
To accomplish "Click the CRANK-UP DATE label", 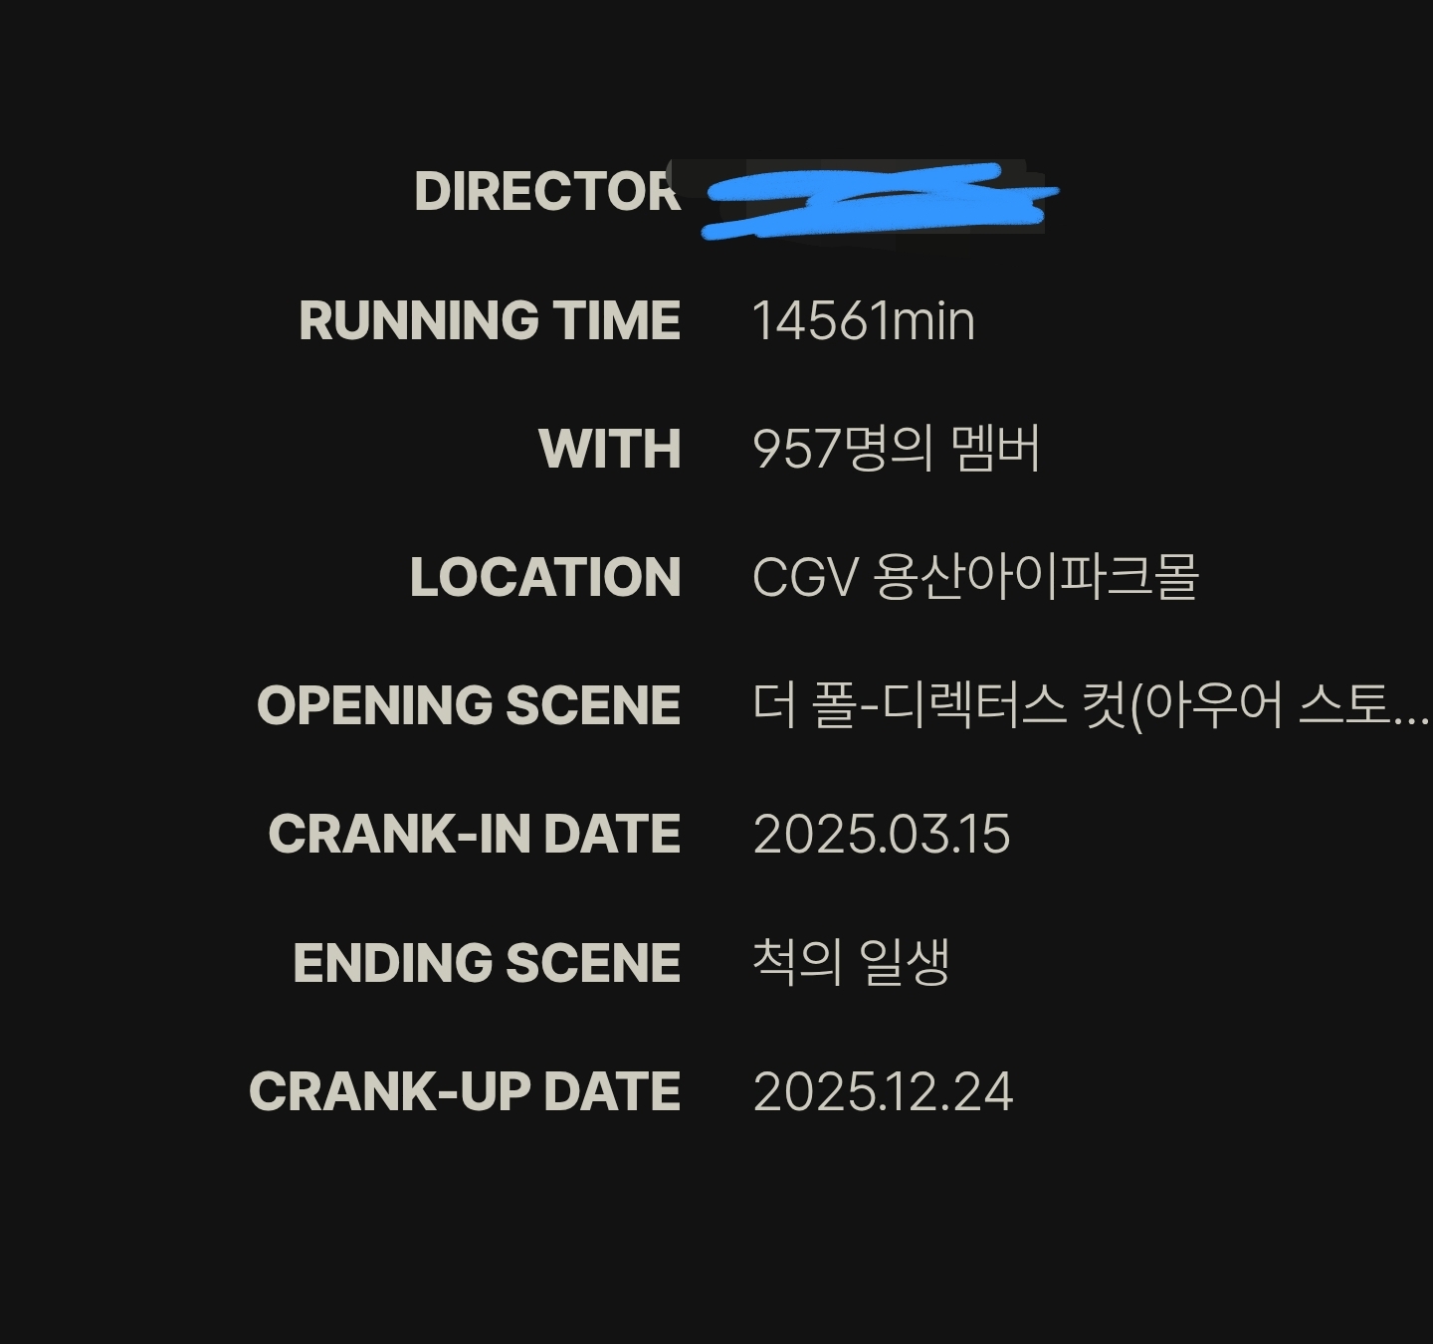I will [465, 1091].
